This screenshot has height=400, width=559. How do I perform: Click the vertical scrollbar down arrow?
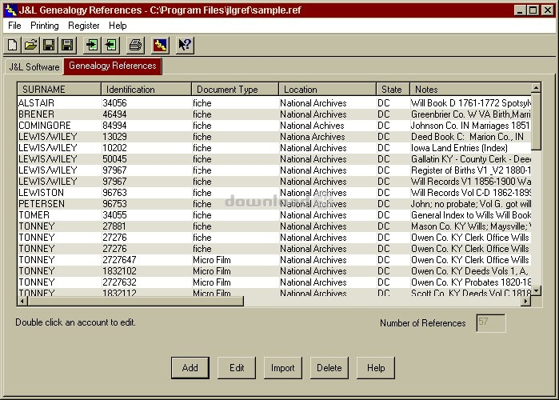click(x=537, y=290)
